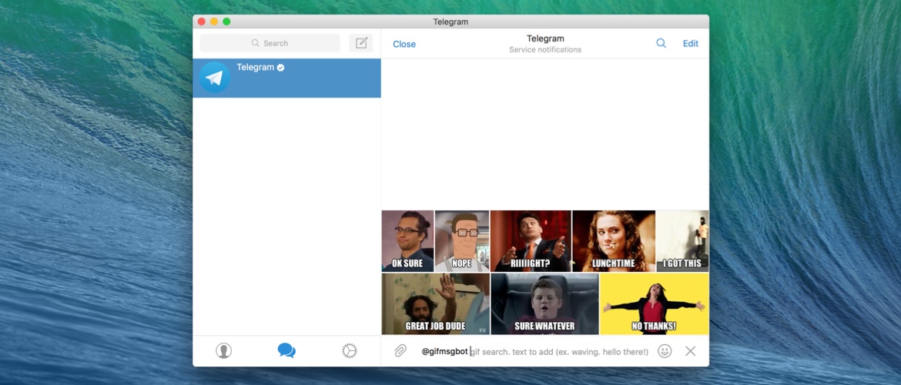Choose the SURE WHATEVER gif
The height and width of the screenshot is (385, 901).
tap(544, 303)
